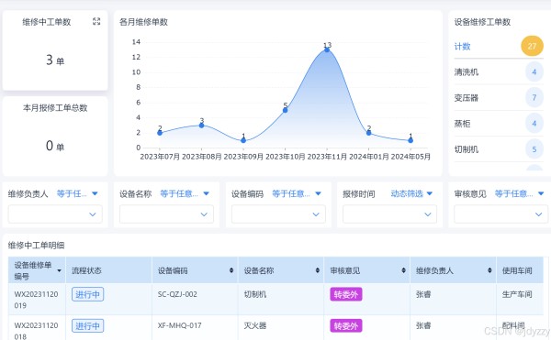Click the 2023年09月 data point with 1
The height and width of the screenshot is (340, 551).
point(243,140)
